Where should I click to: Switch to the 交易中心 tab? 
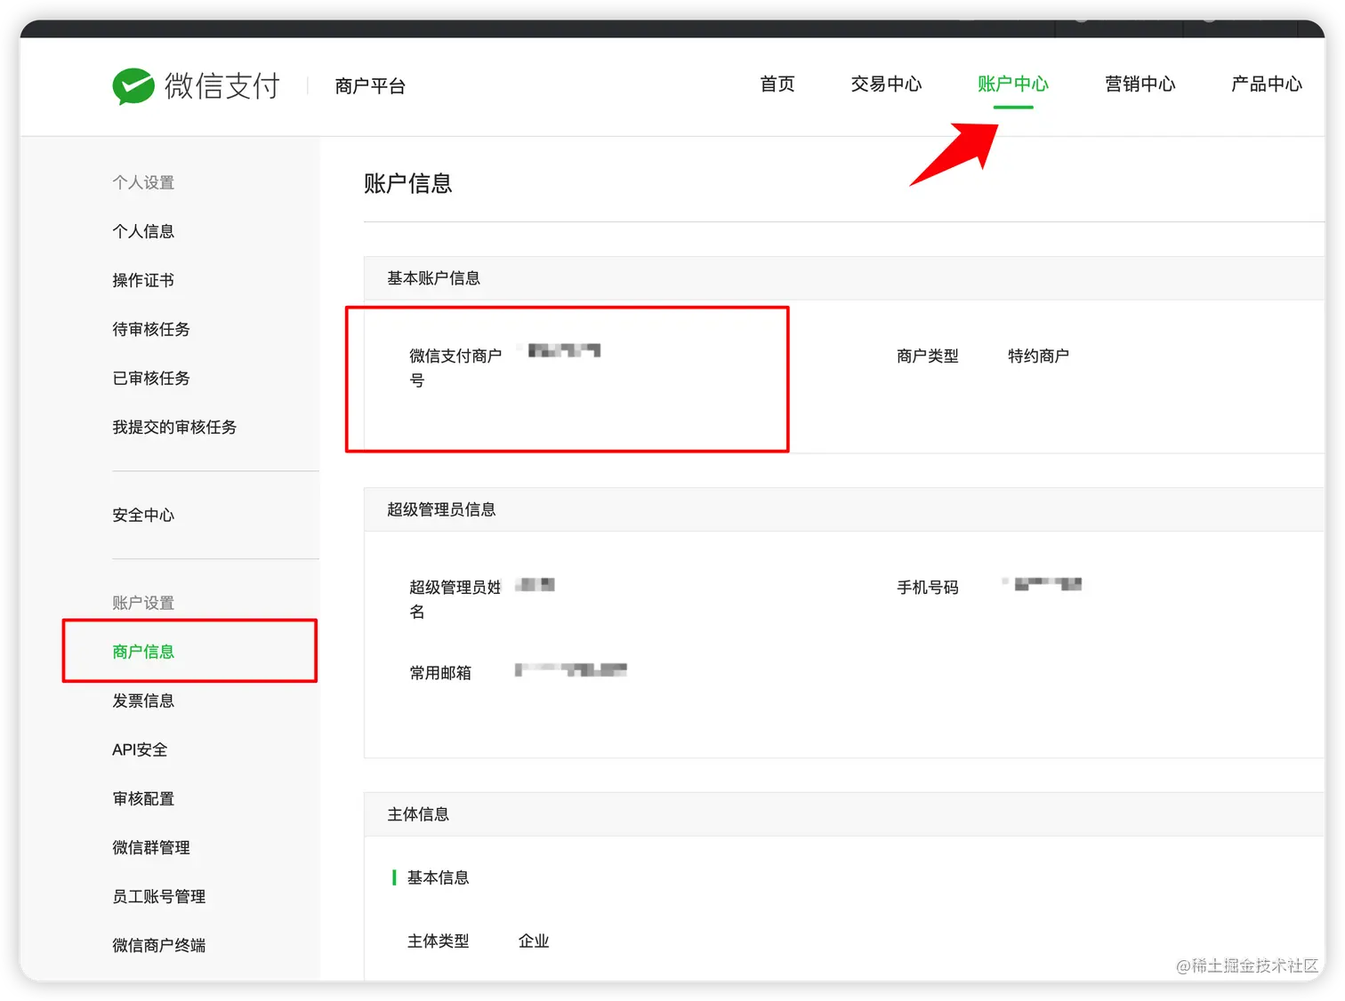pyautogui.click(x=886, y=84)
